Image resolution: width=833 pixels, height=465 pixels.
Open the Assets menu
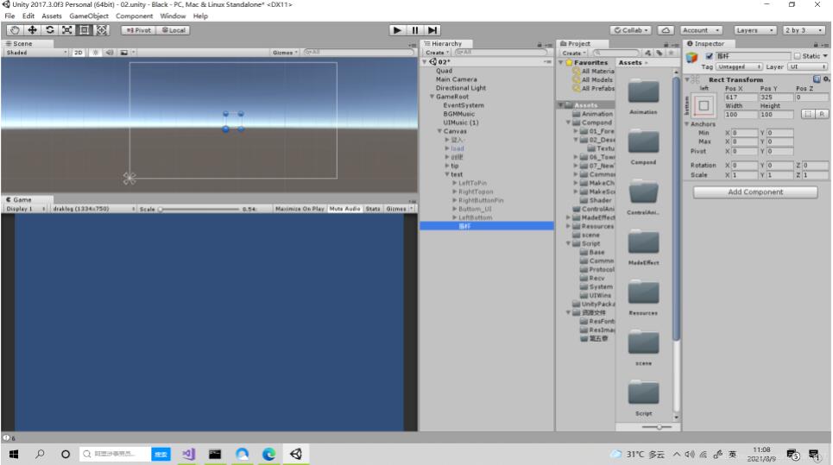point(52,16)
